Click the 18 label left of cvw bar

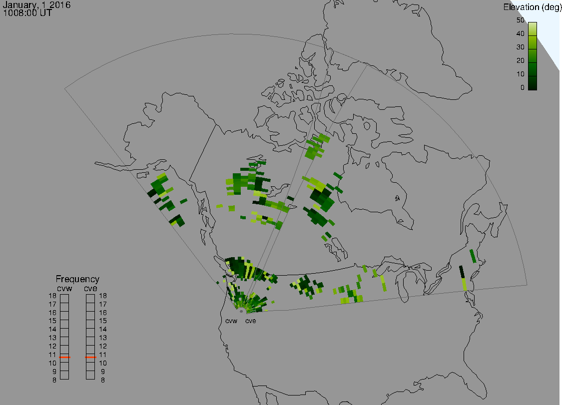pyautogui.click(x=52, y=296)
